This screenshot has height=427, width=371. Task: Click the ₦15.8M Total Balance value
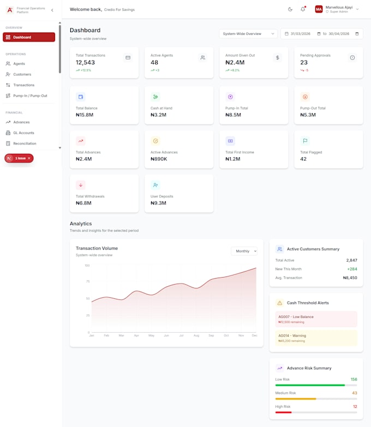85,115
